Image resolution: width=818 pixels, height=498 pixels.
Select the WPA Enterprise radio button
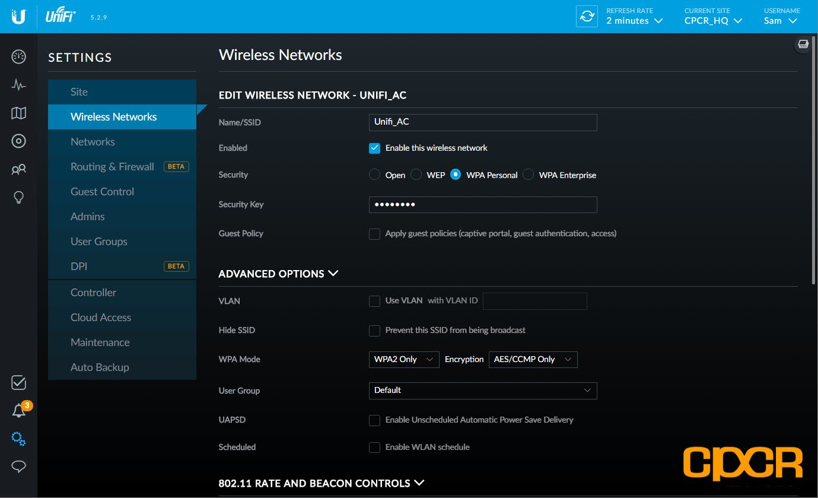[528, 175]
